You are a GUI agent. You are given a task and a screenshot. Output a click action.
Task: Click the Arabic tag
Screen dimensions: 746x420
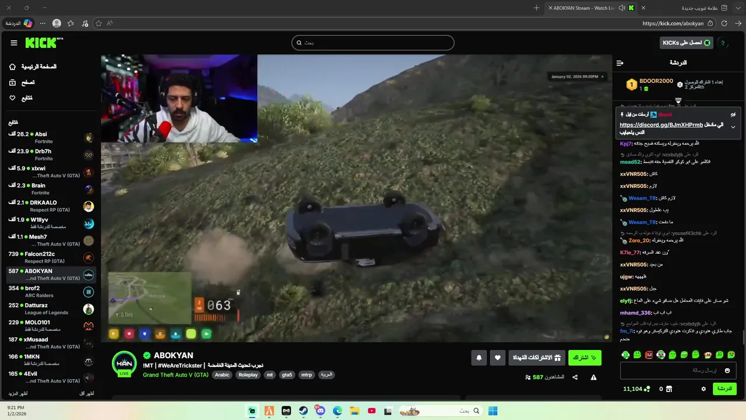click(222, 375)
